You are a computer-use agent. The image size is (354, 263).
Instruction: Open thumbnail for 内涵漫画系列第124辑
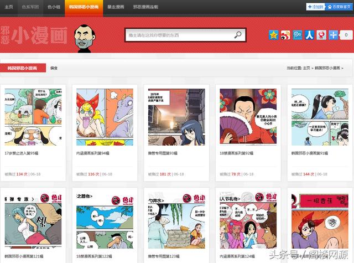(248, 220)
